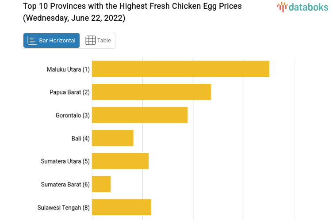Screen dimensions: 333x220
Task: Click the Maluku Utara (1) label
Action: pyautogui.click(x=68, y=69)
